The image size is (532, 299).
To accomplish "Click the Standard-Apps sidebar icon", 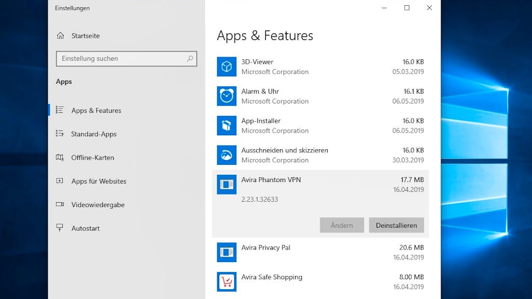I will pyautogui.click(x=60, y=134).
